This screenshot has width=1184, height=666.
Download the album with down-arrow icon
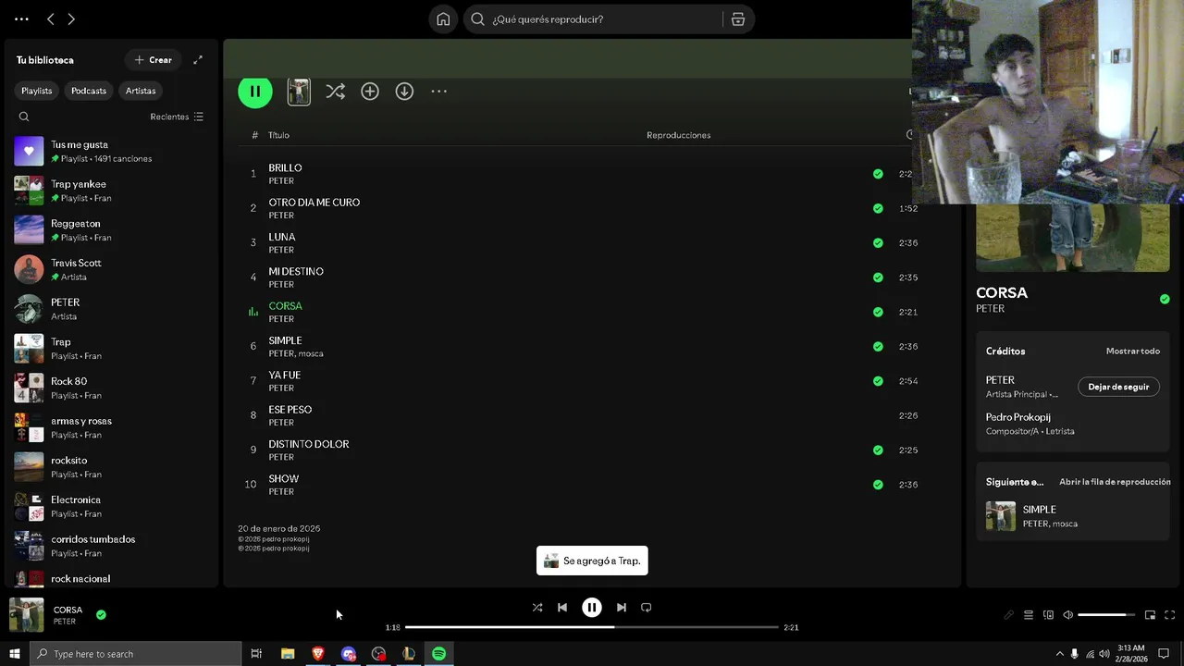[x=404, y=91]
